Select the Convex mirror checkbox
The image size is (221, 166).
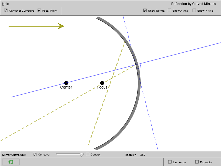tap(88, 154)
